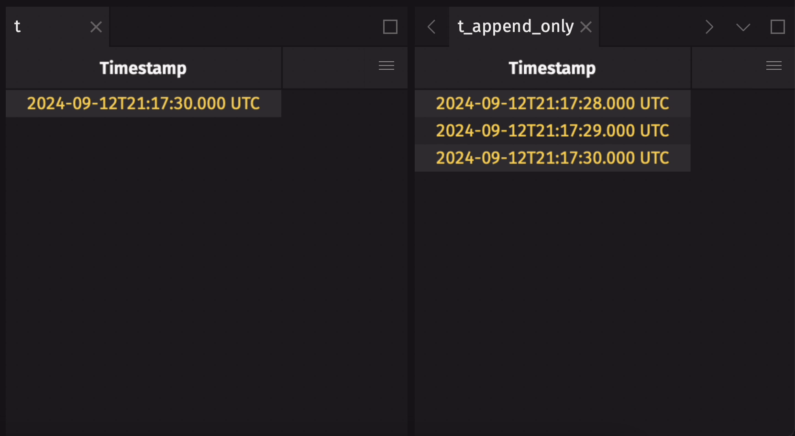
Task: Open the hamburger menu in the t_append_only panel
Action: tap(773, 66)
